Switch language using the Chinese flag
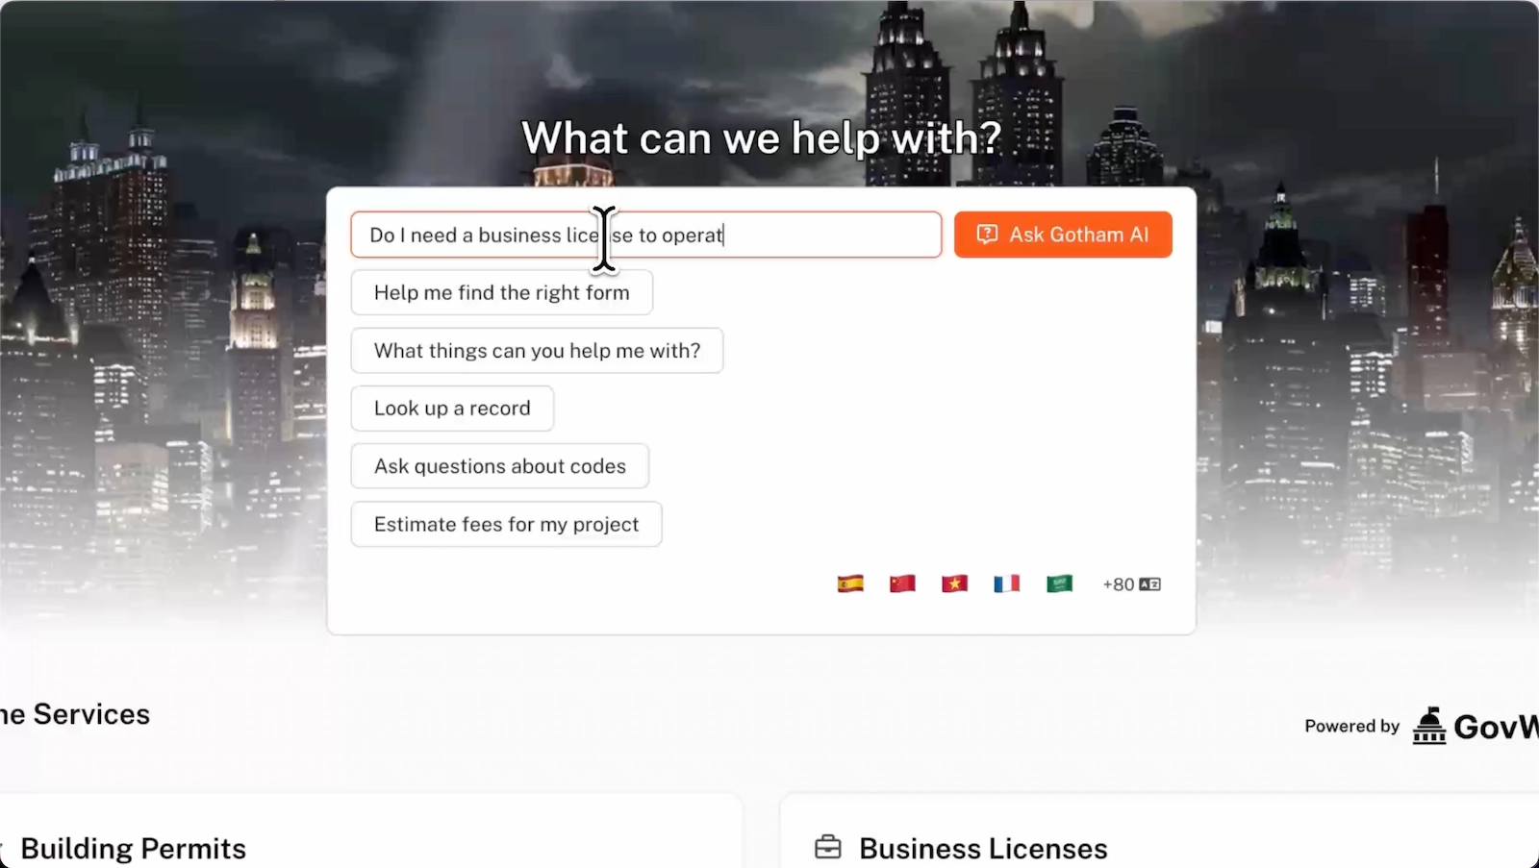Screen dimensions: 1539x868 click(x=902, y=583)
